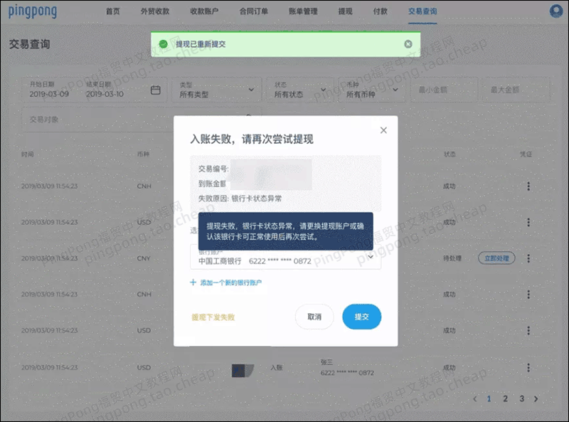Click the 时间 column header
Screen dimensions: 569x422
(x=27, y=154)
